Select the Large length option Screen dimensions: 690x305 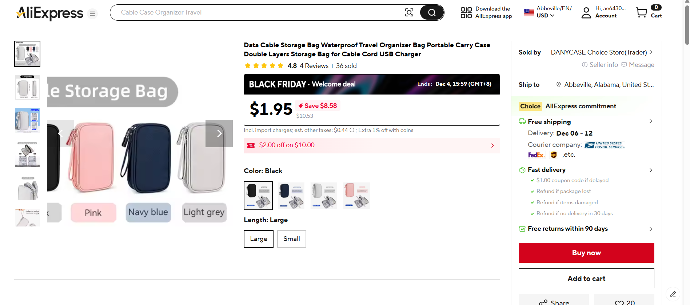259,239
